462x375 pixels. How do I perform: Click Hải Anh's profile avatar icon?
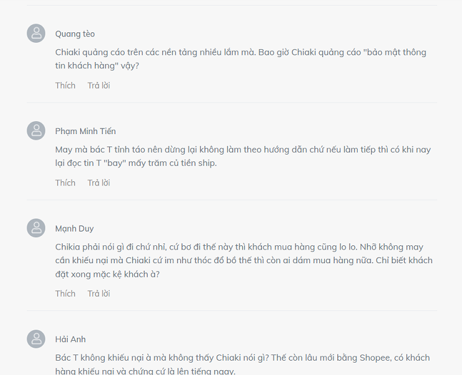36,339
